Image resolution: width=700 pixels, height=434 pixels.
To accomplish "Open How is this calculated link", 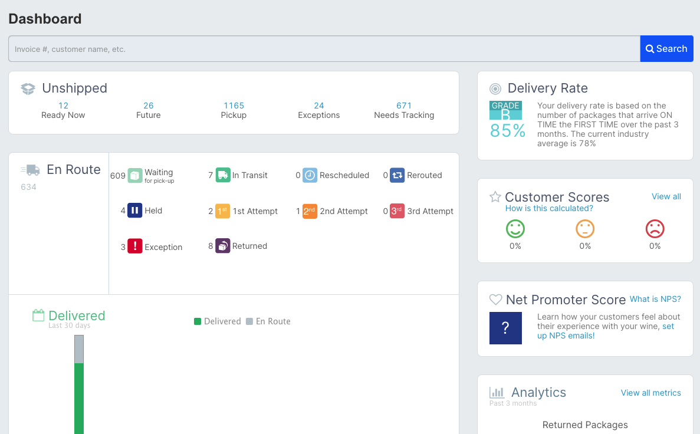I will (549, 208).
